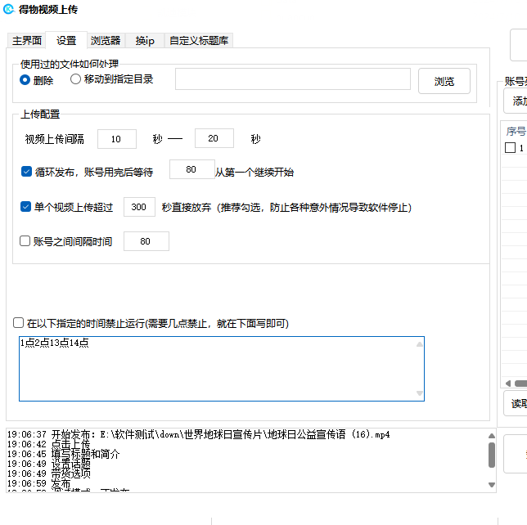
Task: Enable 在以下指定的时间禁止运行 checkbox
Action: tap(18, 323)
